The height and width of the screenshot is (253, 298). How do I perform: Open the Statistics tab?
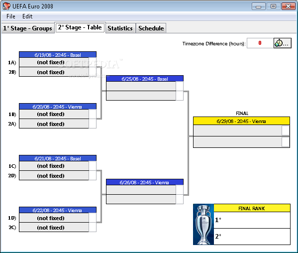(120, 28)
